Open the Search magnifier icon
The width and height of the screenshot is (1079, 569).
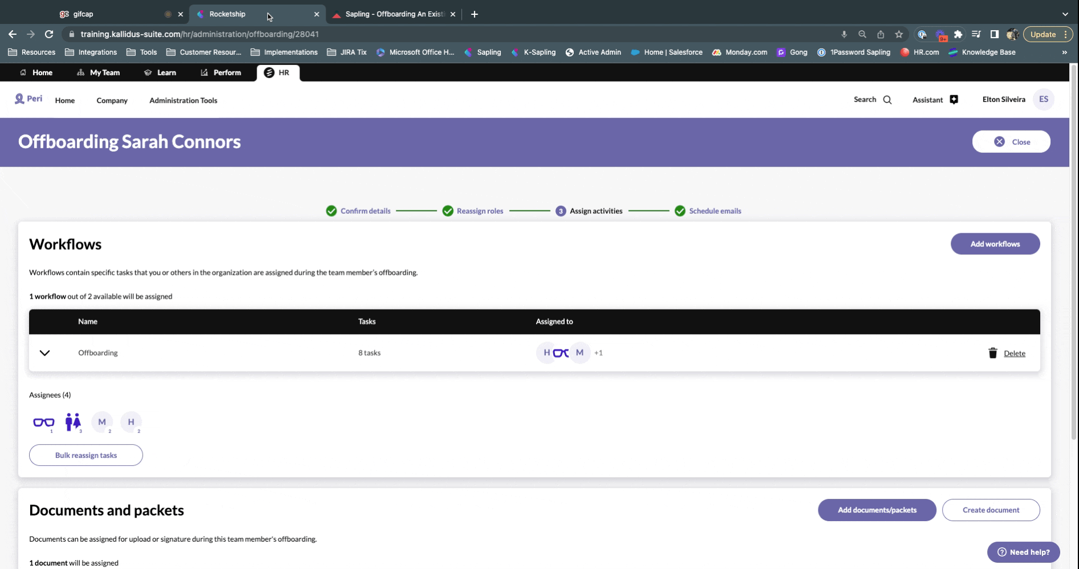click(x=887, y=100)
